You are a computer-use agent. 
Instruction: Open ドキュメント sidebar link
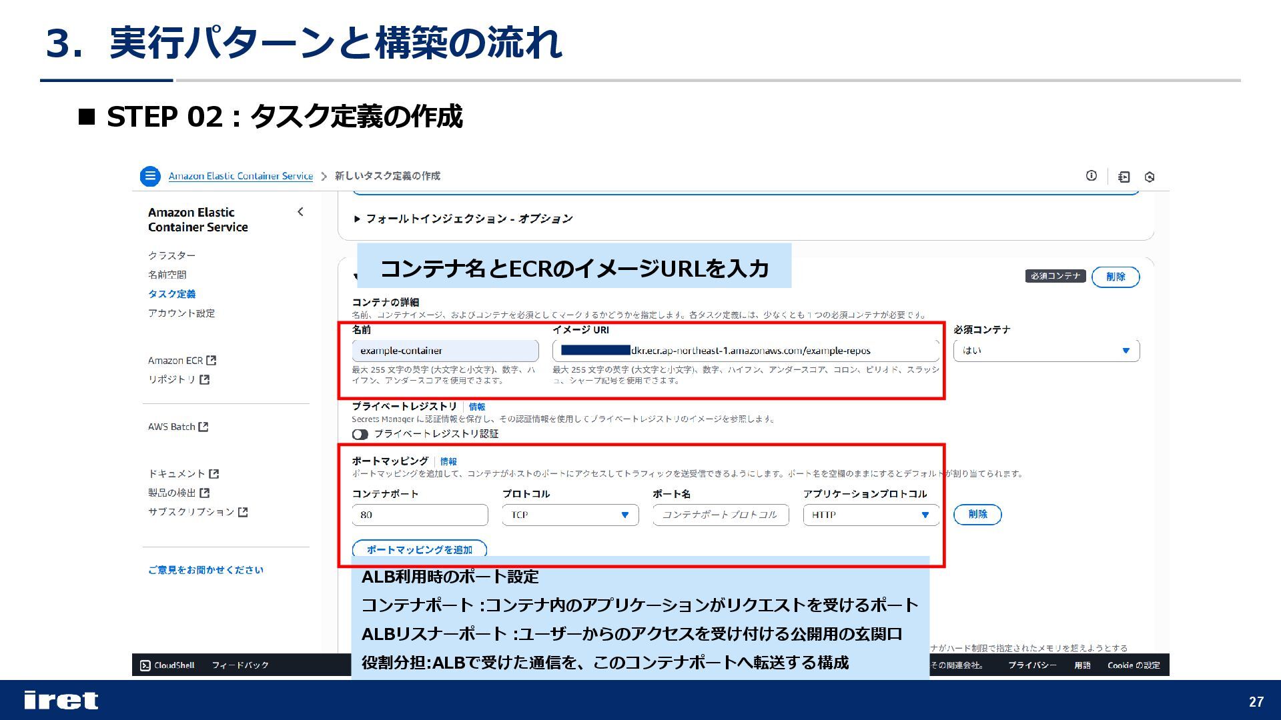tap(177, 474)
